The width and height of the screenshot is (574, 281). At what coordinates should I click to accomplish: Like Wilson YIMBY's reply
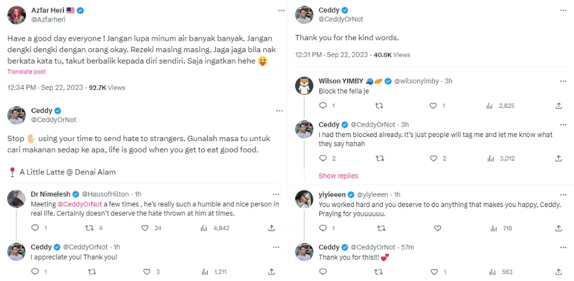pyautogui.click(x=433, y=106)
